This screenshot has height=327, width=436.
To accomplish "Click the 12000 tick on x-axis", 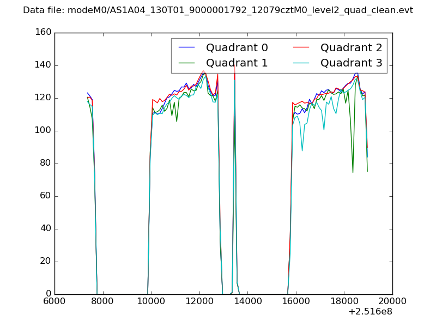I will (x=199, y=301).
